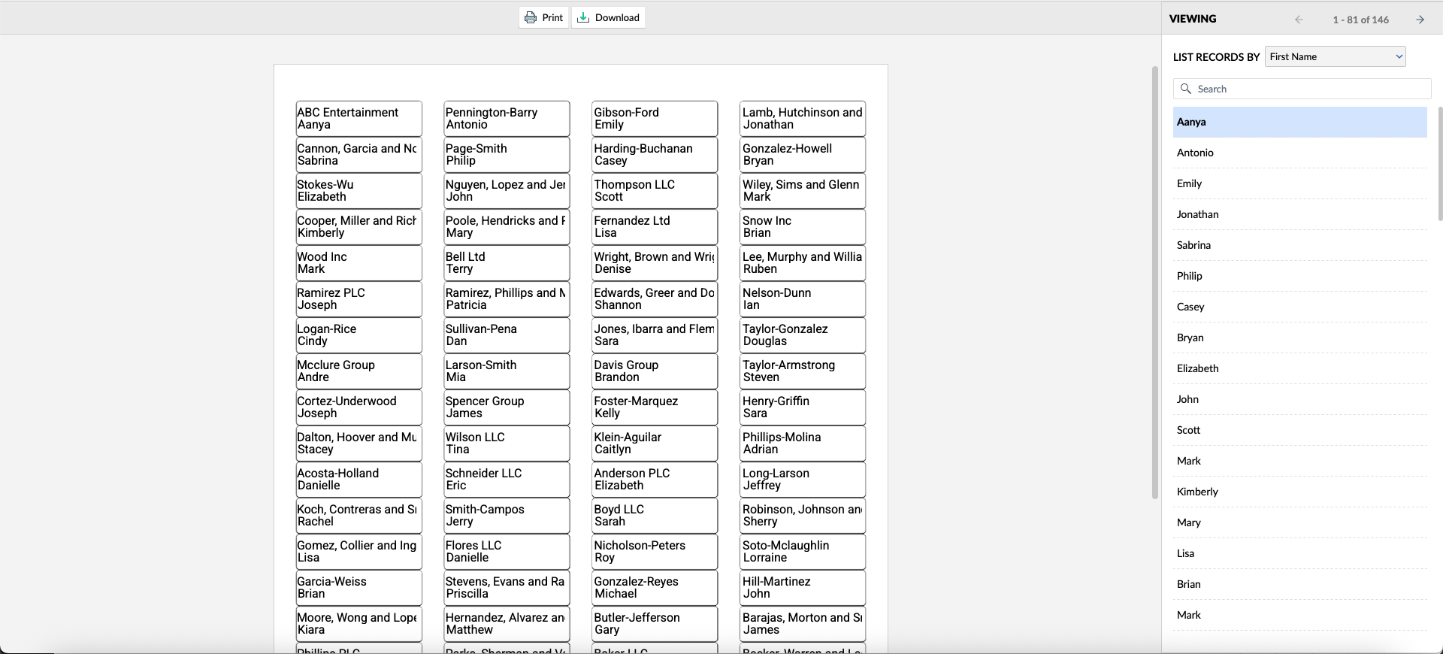The height and width of the screenshot is (654, 1443).
Task: Select the Snow Inc Brian label
Action: click(802, 227)
